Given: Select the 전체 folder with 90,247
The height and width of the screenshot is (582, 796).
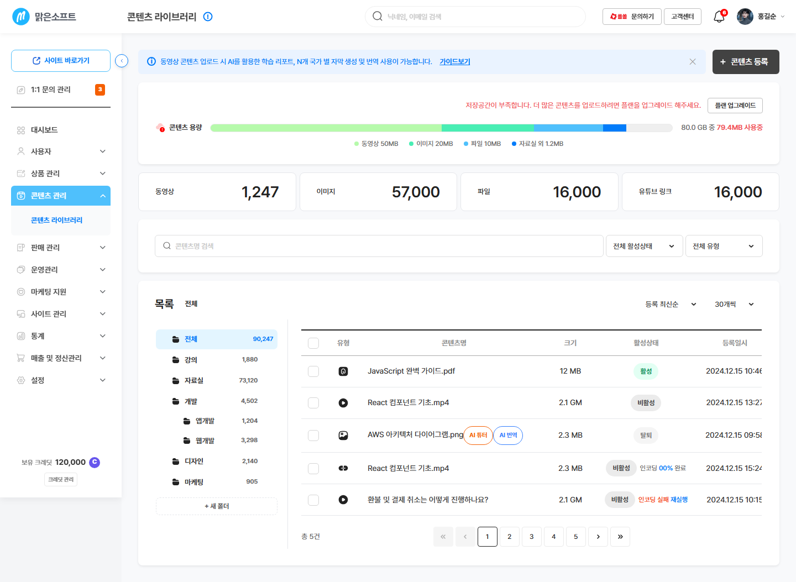Looking at the screenshot, I should tap(217, 339).
